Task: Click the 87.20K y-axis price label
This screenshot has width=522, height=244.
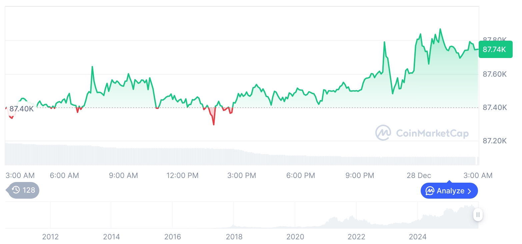Action: (495, 141)
